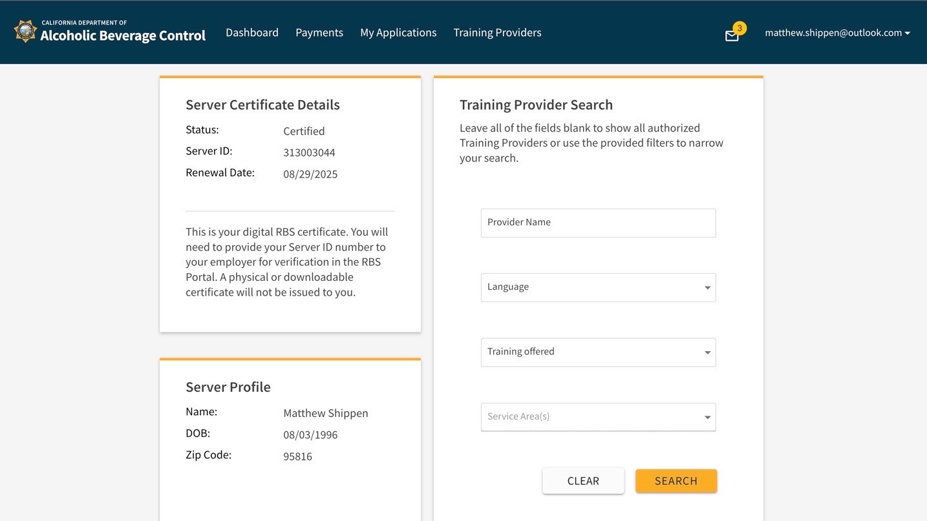Select Training Providers in the navigation bar
Image resolution: width=927 pixels, height=521 pixels.
[x=497, y=32]
